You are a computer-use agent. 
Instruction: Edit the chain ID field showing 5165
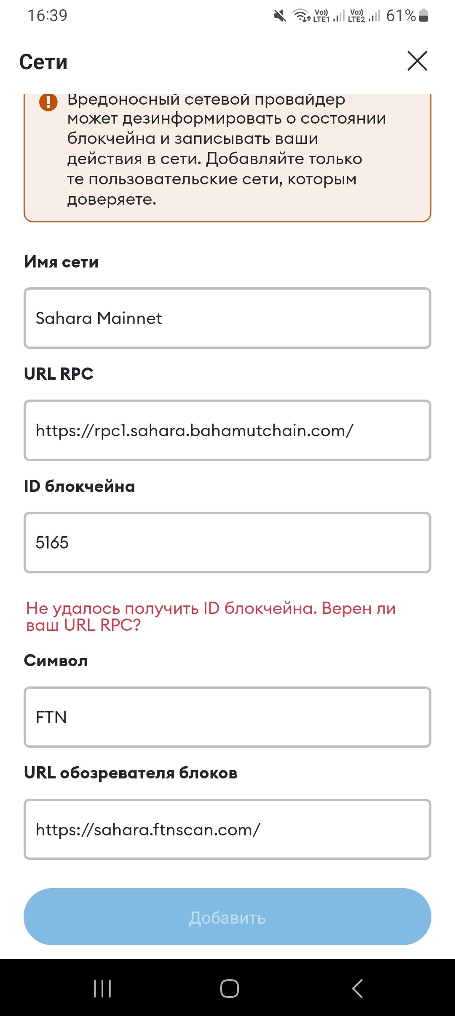point(227,543)
